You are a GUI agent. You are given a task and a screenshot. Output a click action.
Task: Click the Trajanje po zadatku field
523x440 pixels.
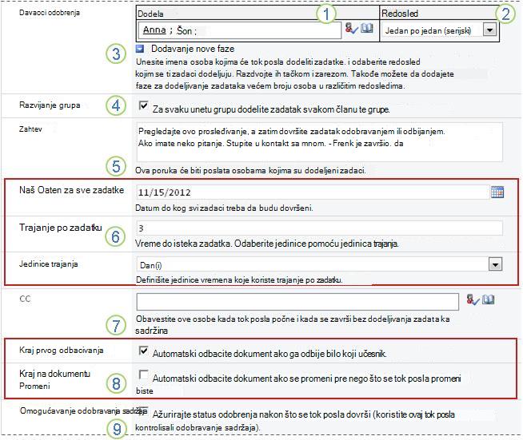[x=320, y=228]
